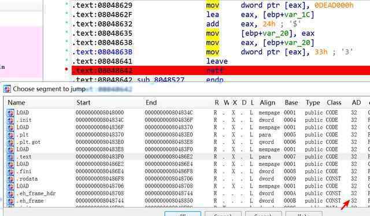Click the segment icon beside .plt
The width and height of the screenshot is (370, 216).
10,135
